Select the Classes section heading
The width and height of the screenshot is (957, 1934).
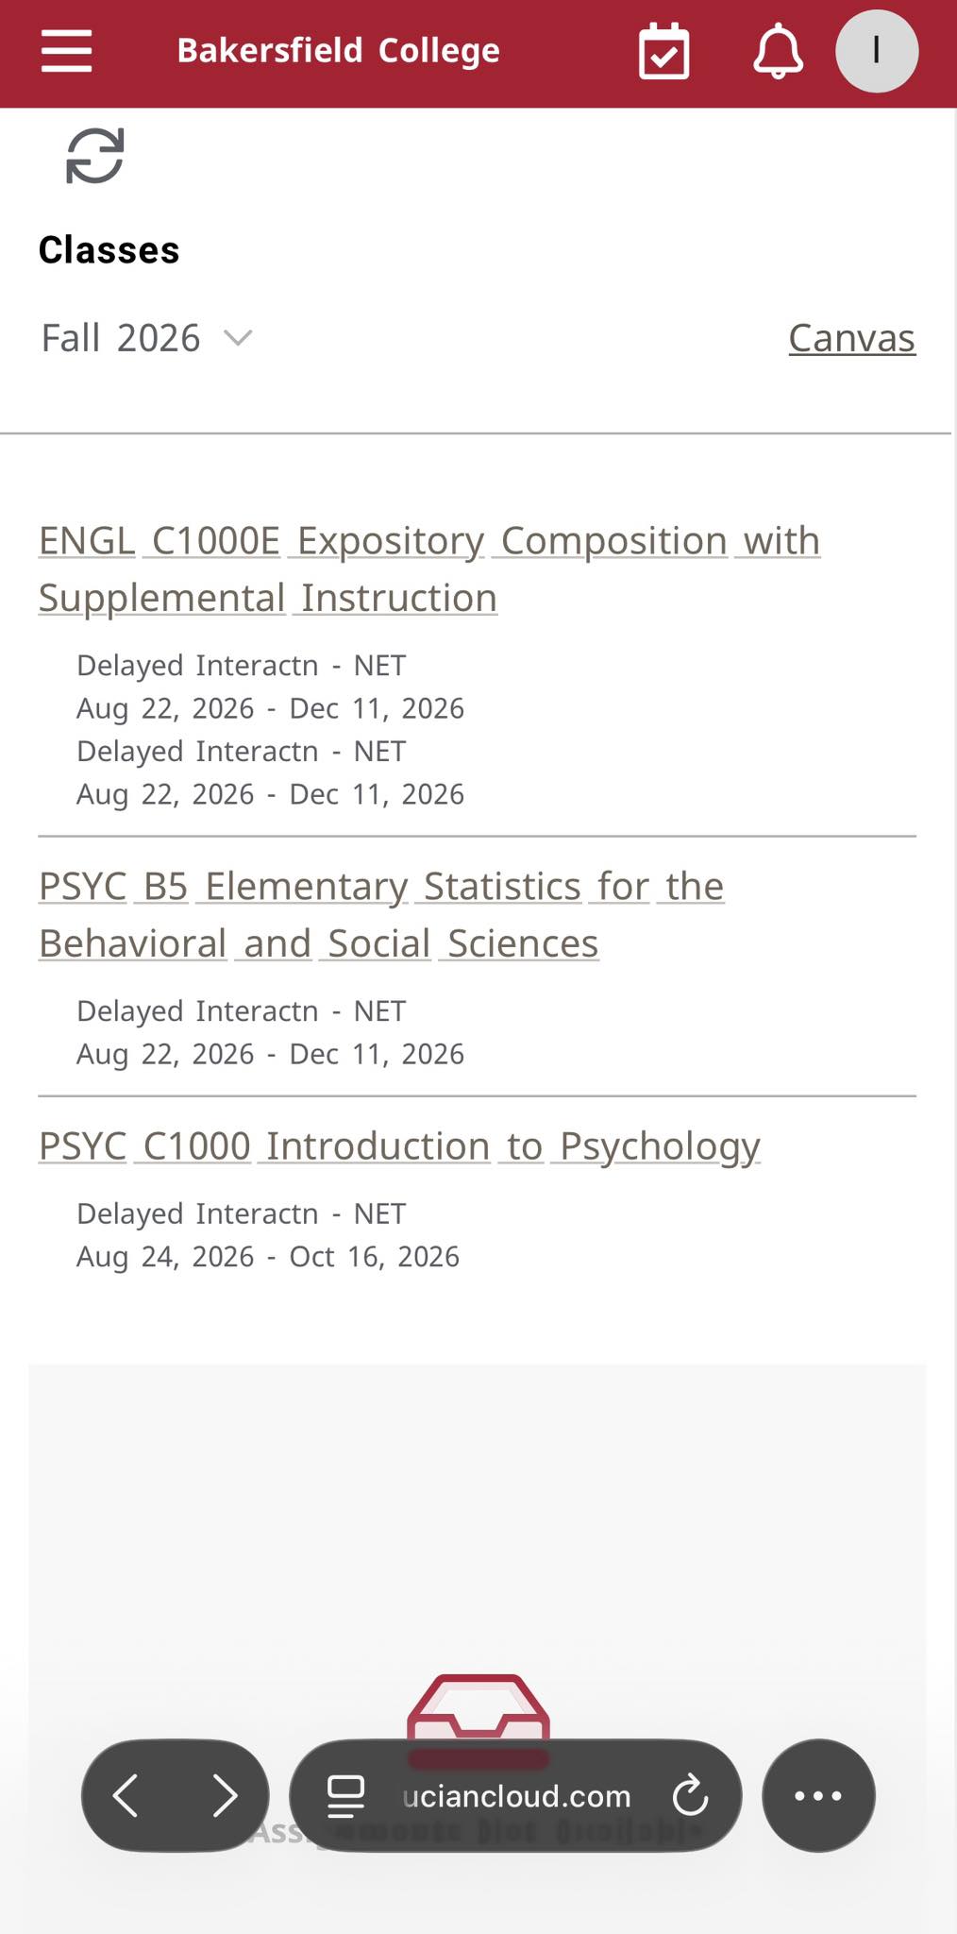109,250
